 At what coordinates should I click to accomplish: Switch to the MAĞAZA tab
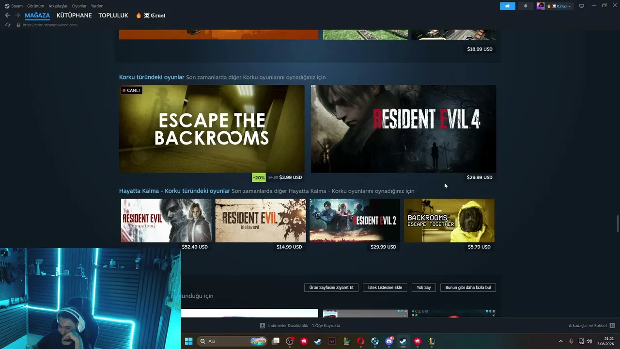(37, 16)
